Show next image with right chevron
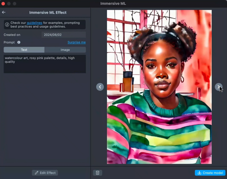This screenshot has width=227, height=179. (x=218, y=87)
